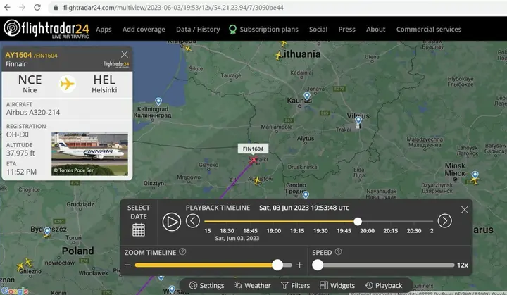Jump to 19:00 on the playback timeline

(x=273, y=231)
